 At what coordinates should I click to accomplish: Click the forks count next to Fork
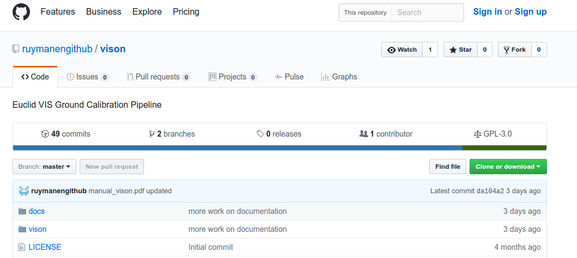pos(539,50)
